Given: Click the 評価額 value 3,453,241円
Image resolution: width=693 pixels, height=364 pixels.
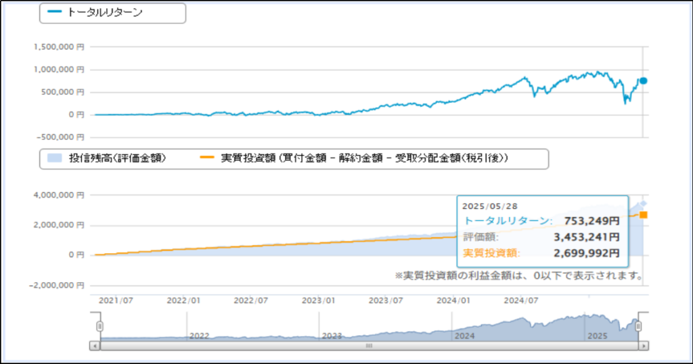Looking at the screenshot, I should pyautogui.click(x=587, y=237).
